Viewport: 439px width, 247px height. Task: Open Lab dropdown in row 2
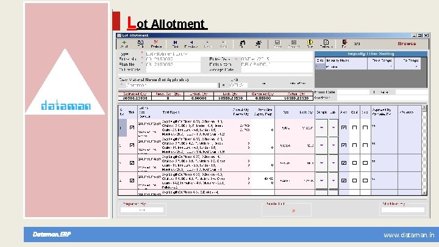pyautogui.click(x=333, y=145)
